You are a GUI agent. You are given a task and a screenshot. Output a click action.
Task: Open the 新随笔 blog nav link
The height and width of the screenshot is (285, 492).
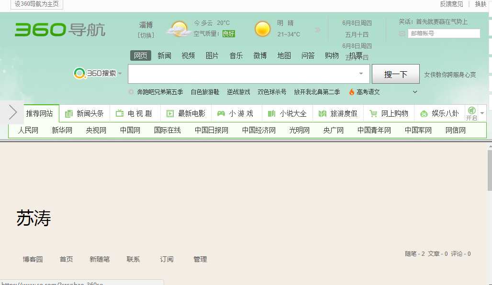[100, 259]
